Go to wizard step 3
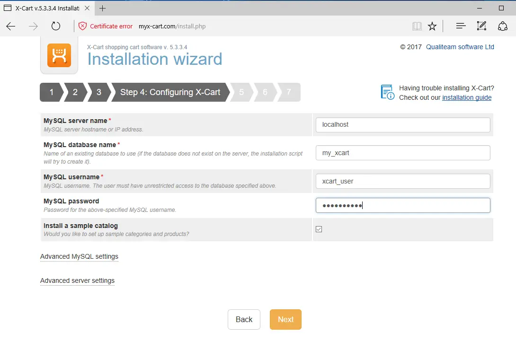 coord(99,92)
